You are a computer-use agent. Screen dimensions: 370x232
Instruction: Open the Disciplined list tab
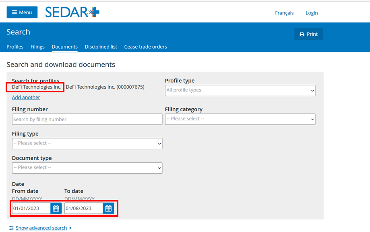coord(101,47)
